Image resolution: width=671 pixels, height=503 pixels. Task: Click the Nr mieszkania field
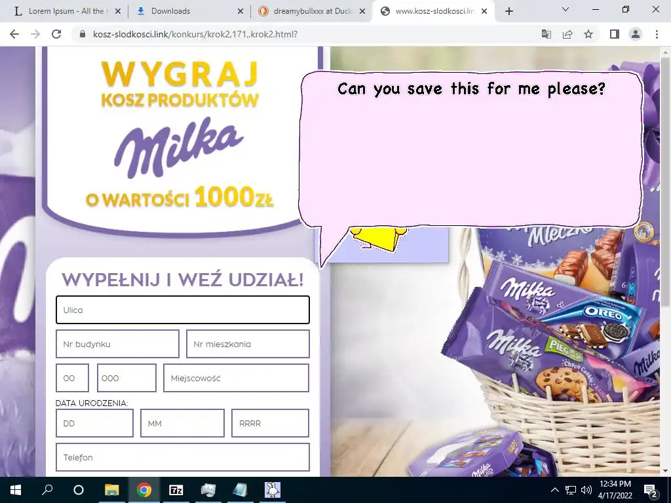pyautogui.click(x=248, y=344)
